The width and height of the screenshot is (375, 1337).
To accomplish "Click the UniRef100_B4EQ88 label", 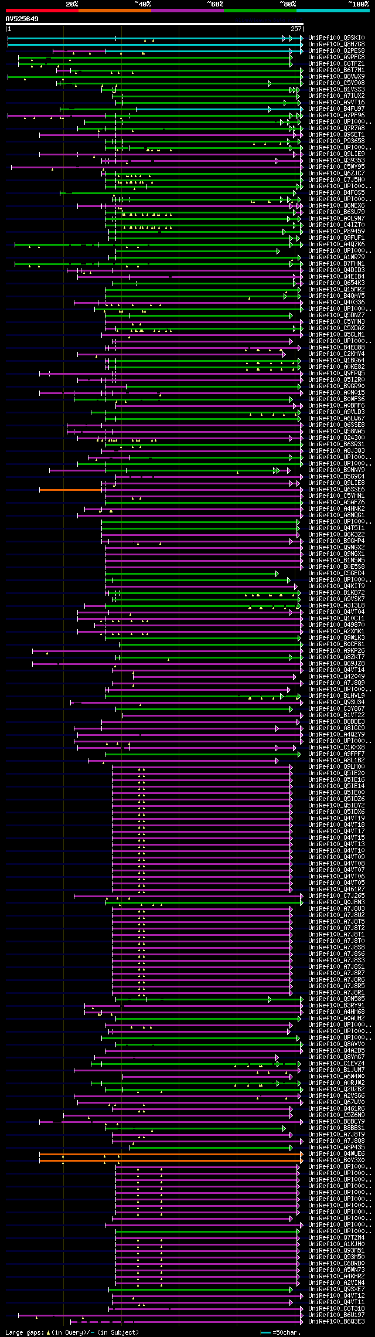I will 336,348.
